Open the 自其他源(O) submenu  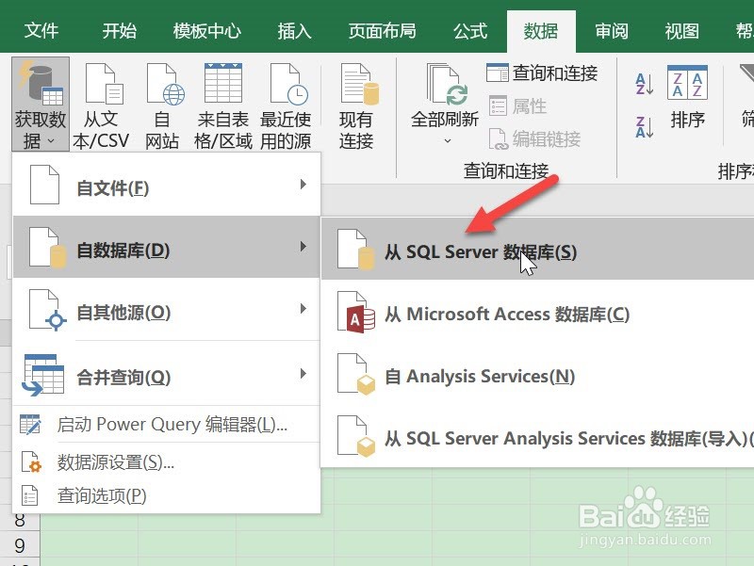pos(167,309)
